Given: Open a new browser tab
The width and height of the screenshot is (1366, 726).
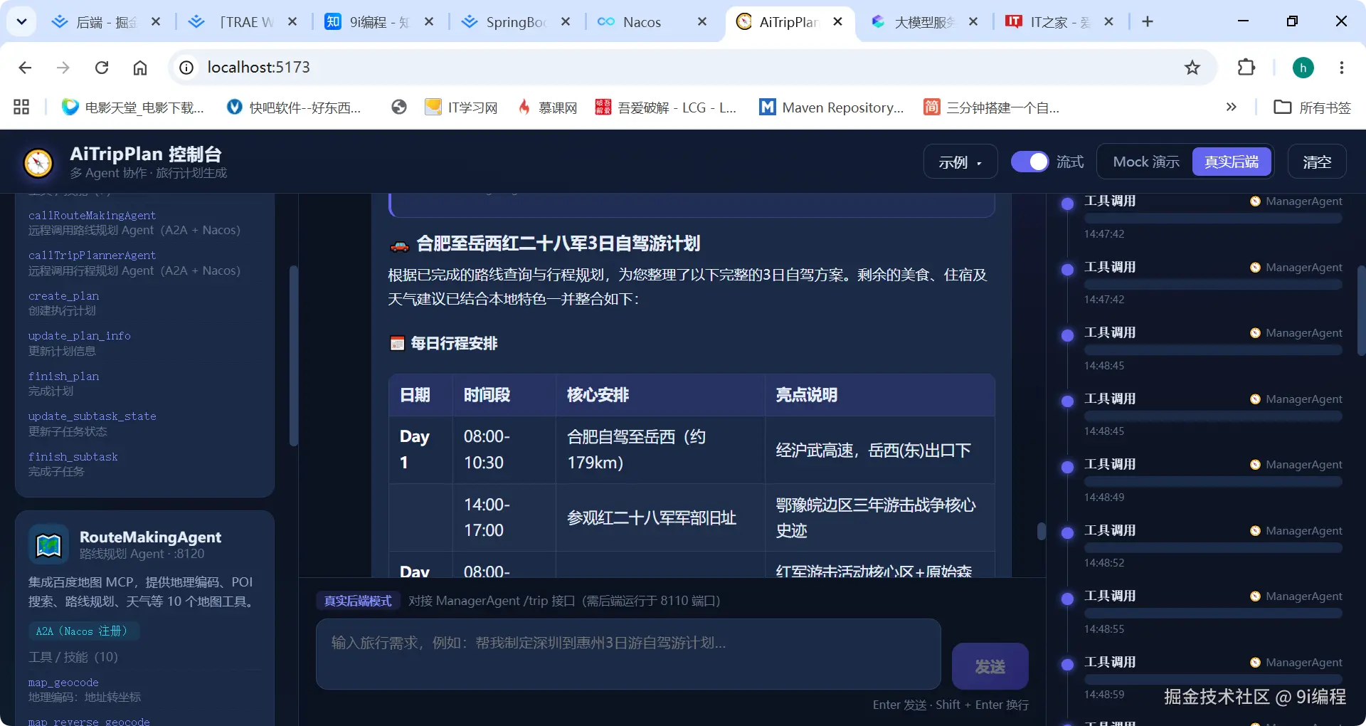Looking at the screenshot, I should pyautogui.click(x=1148, y=22).
